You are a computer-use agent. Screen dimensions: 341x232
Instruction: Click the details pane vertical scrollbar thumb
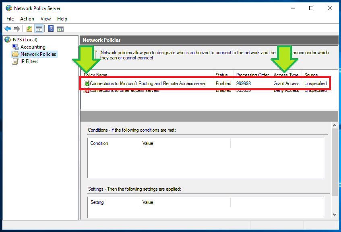click(x=335, y=162)
